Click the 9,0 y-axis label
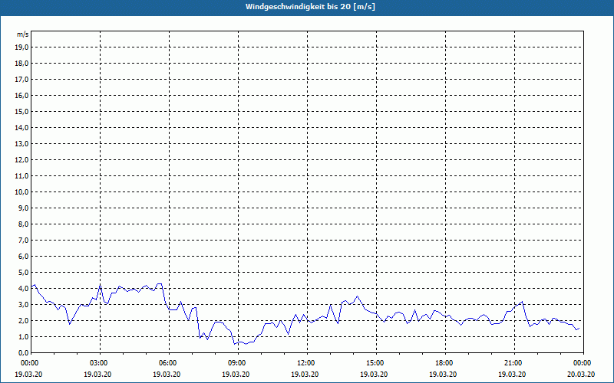614x383 pixels. [23, 208]
